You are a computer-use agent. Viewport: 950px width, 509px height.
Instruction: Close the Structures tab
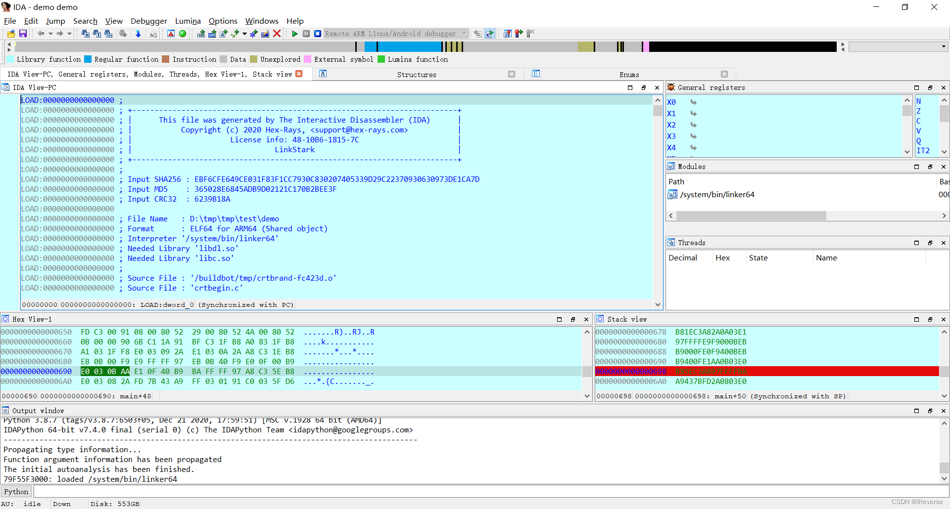point(512,74)
